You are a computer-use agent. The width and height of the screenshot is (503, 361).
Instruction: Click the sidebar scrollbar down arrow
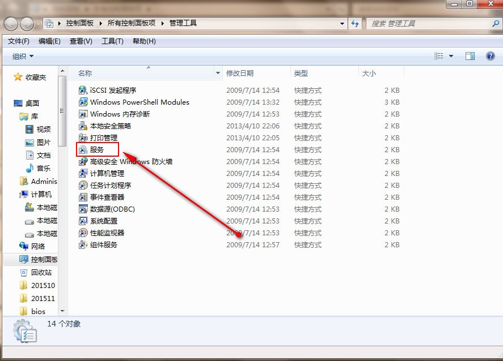pyautogui.click(x=62, y=311)
